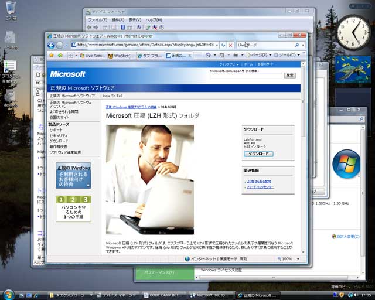
Task: Click Device Manager's update driver icon
Action: coord(148,28)
